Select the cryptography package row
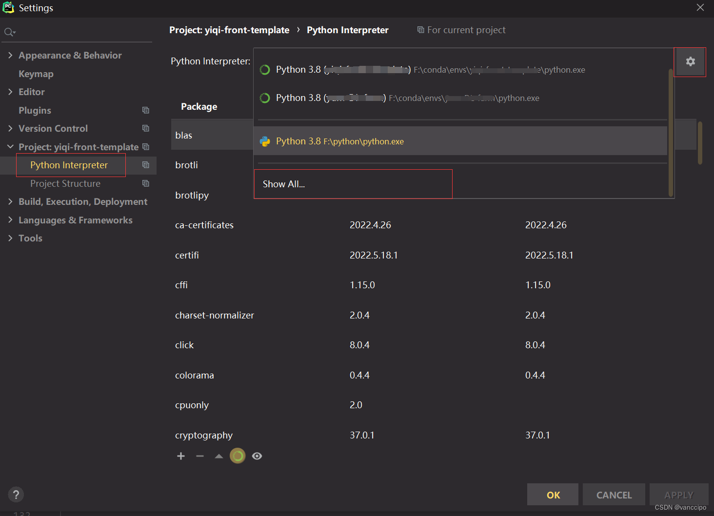The width and height of the screenshot is (714, 516). (434, 435)
